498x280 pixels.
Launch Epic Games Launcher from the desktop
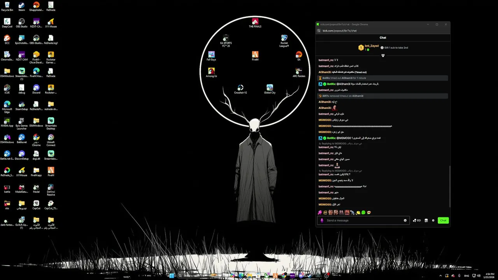click(22, 123)
